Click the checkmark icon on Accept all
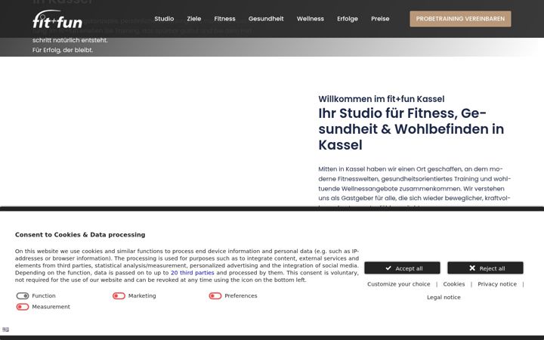 pos(388,268)
